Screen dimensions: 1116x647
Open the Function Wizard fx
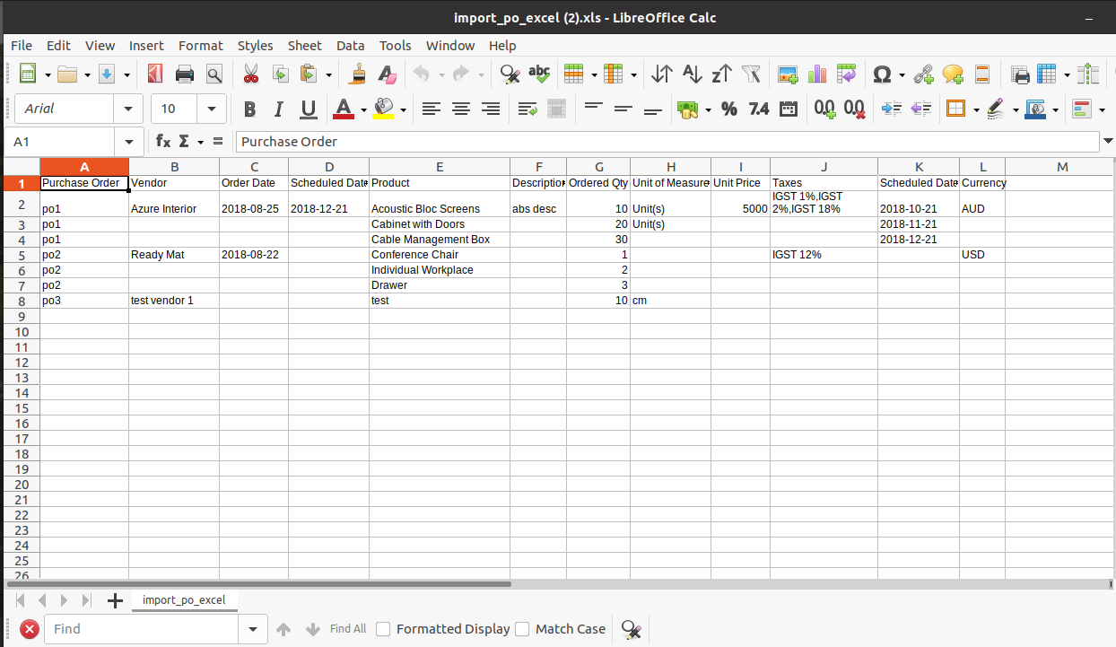(x=162, y=141)
